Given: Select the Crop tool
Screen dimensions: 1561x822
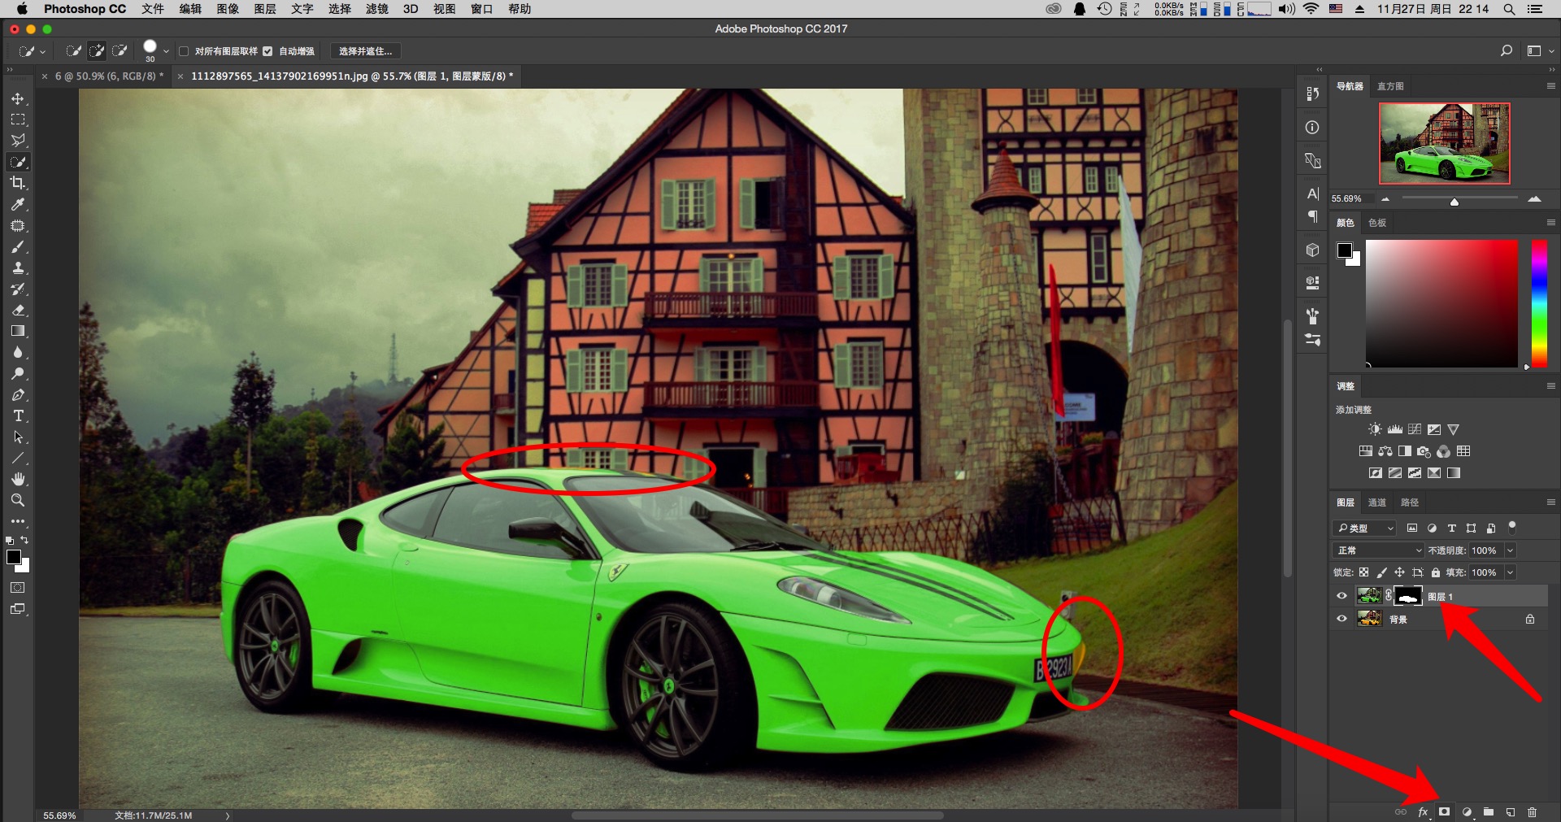Looking at the screenshot, I should (18, 183).
